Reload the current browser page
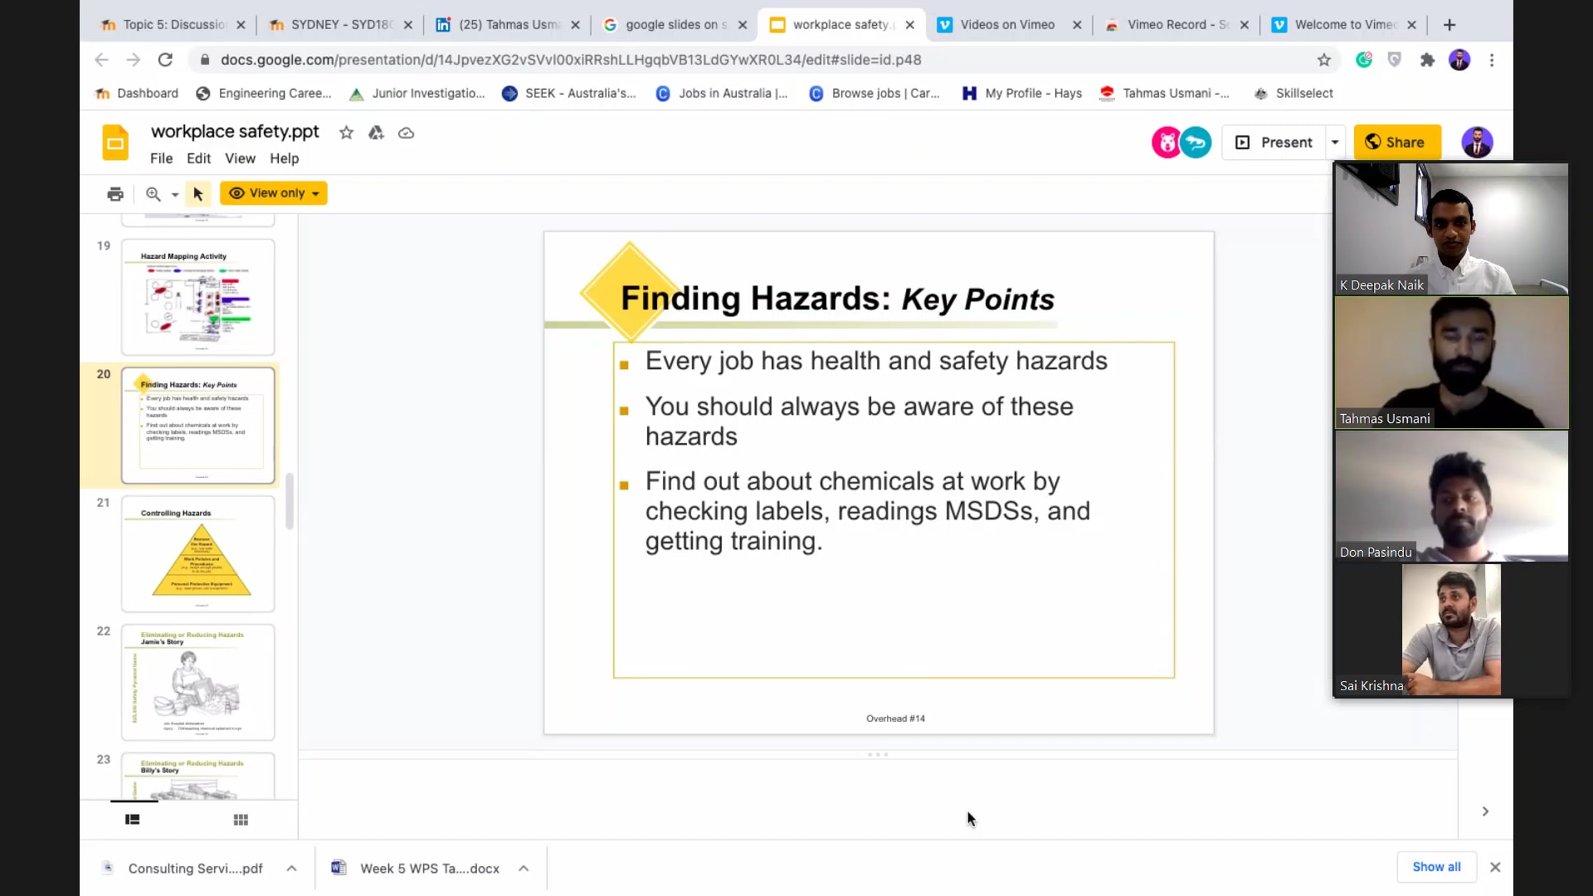This screenshot has height=896, width=1593. [x=165, y=60]
